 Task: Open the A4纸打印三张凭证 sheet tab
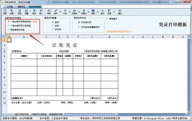(39, 114)
